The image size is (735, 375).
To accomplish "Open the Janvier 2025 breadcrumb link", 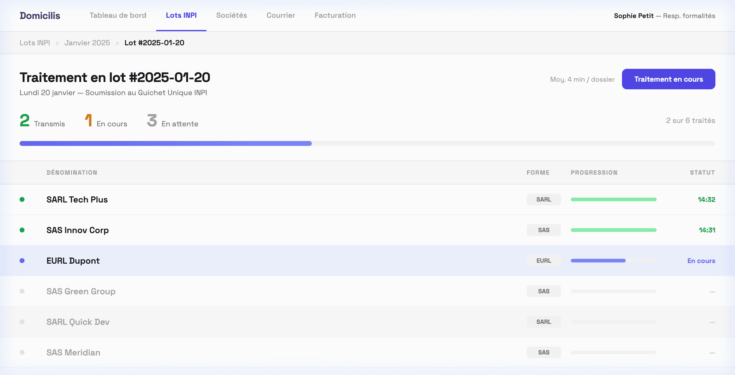I will (x=87, y=43).
